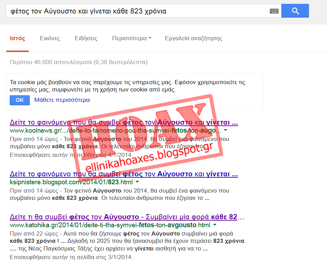Expand the arrow next to koolnews.gr URL
The width and height of the screenshot is (327, 265).
pyautogui.click(x=226, y=130)
